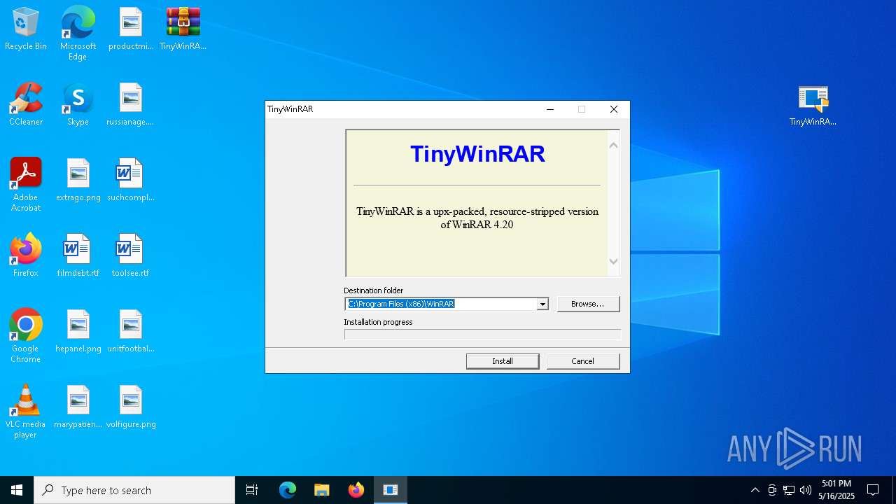
Task: Minimize the TinyWinRAR window
Action: click(550, 109)
